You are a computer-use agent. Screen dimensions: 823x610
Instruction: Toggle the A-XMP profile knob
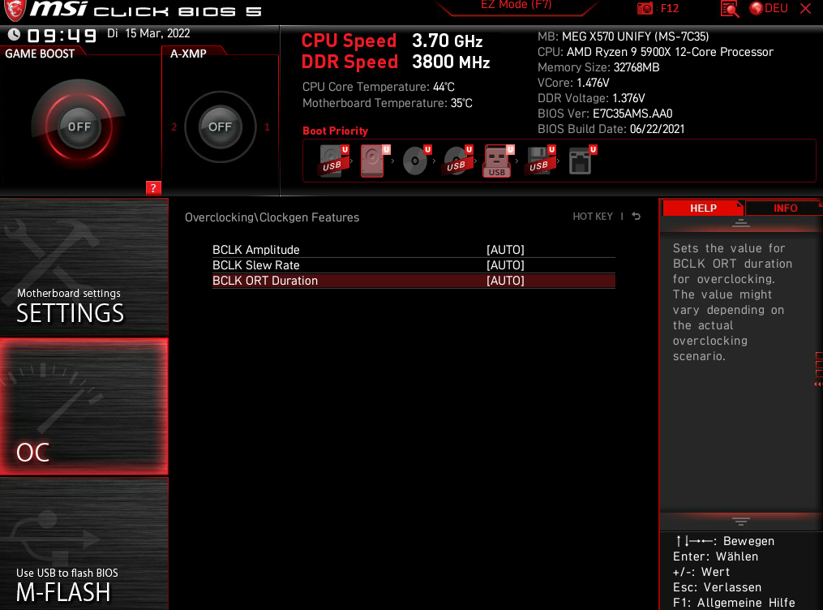point(220,127)
